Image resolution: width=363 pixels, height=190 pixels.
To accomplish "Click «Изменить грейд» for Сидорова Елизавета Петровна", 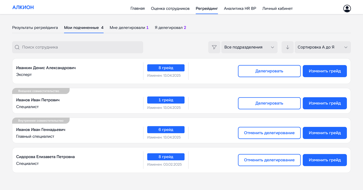I will (325, 160).
